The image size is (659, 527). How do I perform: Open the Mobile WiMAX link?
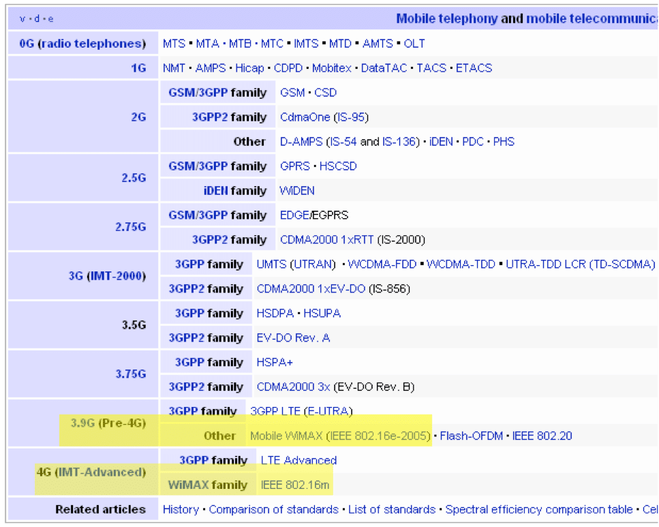click(x=286, y=436)
